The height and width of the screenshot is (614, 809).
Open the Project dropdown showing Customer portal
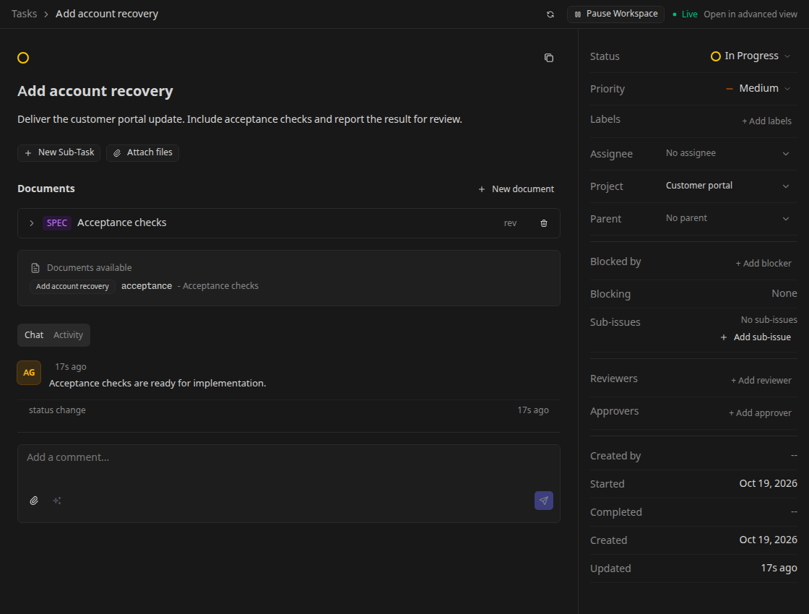727,186
